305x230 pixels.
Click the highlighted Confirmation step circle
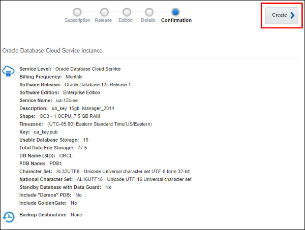[175, 12]
